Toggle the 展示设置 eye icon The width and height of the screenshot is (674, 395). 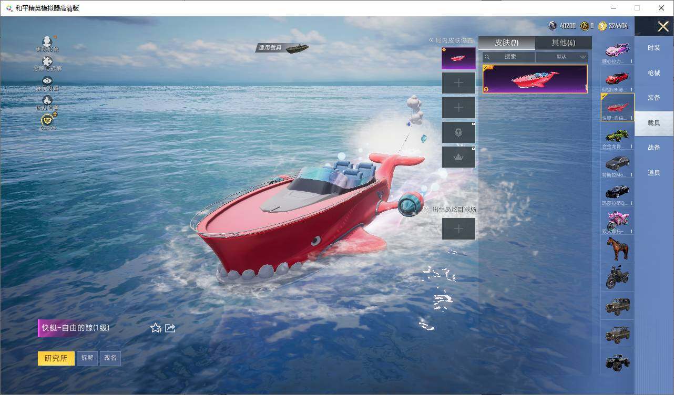47,81
